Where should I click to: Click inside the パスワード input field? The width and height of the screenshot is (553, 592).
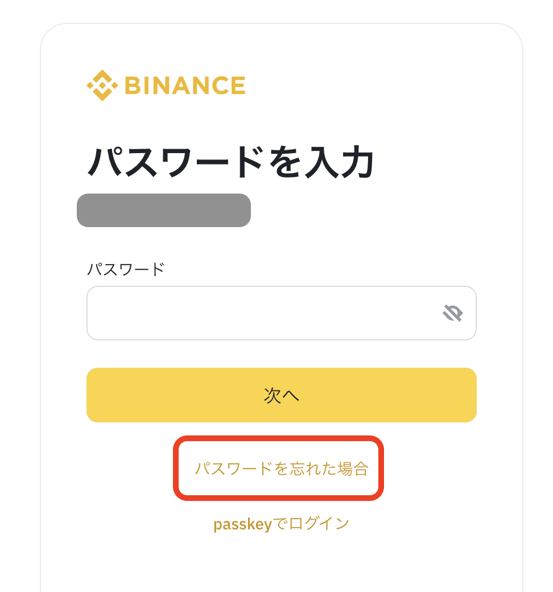click(281, 313)
